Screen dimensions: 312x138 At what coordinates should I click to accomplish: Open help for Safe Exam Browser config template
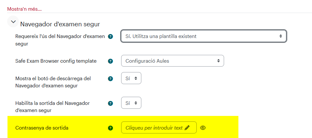click(110, 61)
